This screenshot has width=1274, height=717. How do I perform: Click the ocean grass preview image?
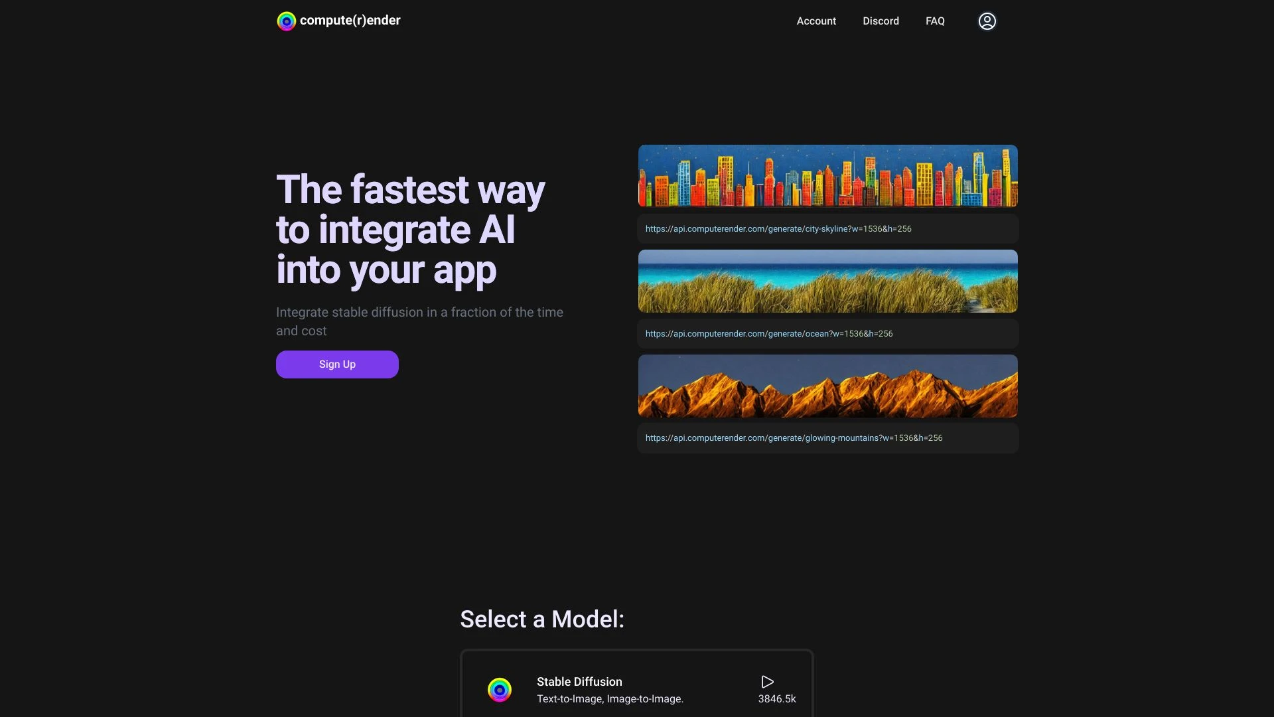pos(827,280)
